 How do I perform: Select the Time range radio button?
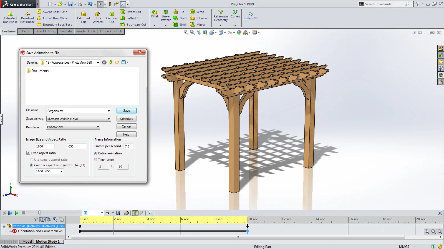coord(95,160)
